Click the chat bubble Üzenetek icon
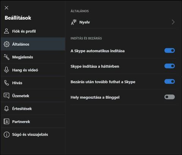The width and height of the screenshot is (182, 155). (6, 96)
